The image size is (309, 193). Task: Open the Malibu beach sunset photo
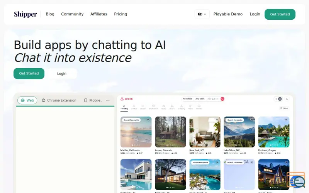(136, 132)
